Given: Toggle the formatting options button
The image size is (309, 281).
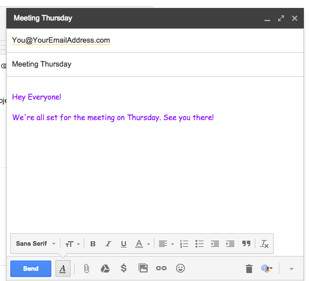Looking at the screenshot, I should coord(63,268).
